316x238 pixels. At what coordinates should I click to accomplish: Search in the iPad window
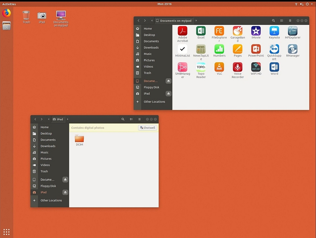click(x=123, y=119)
